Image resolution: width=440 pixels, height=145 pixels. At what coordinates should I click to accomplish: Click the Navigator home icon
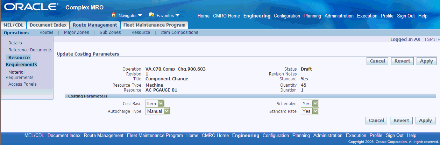click(x=113, y=15)
